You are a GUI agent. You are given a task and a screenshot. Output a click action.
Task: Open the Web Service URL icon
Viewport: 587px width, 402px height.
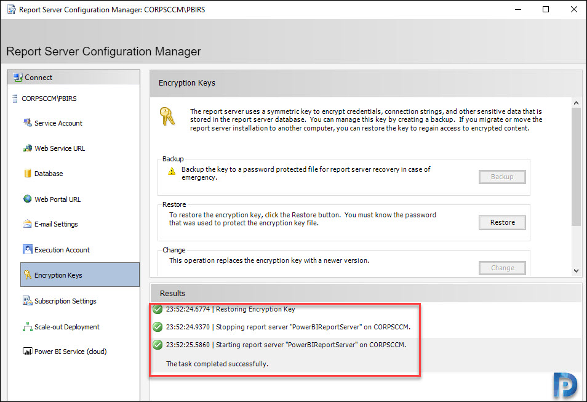pyautogui.click(x=27, y=148)
